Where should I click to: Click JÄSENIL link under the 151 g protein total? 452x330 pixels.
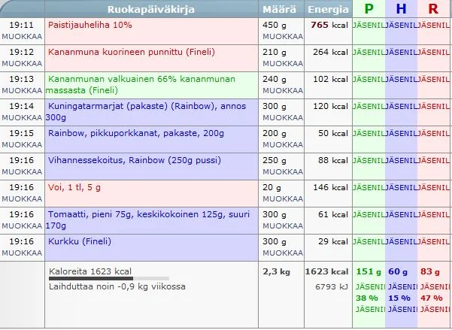pyautogui.click(x=369, y=286)
